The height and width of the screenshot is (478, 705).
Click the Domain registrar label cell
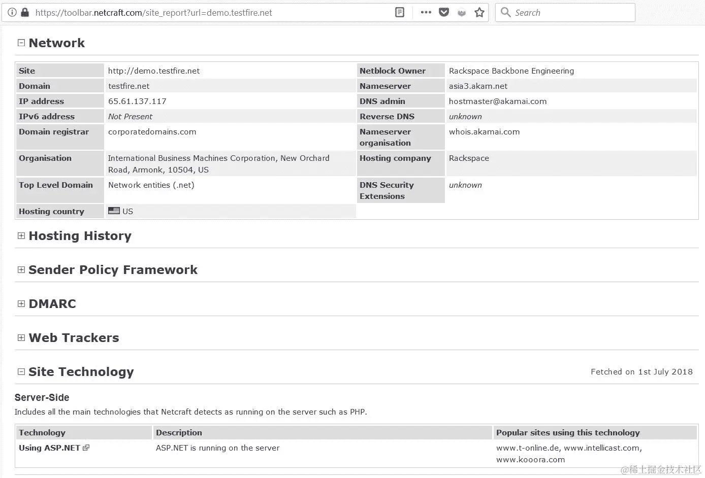click(x=60, y=137)
